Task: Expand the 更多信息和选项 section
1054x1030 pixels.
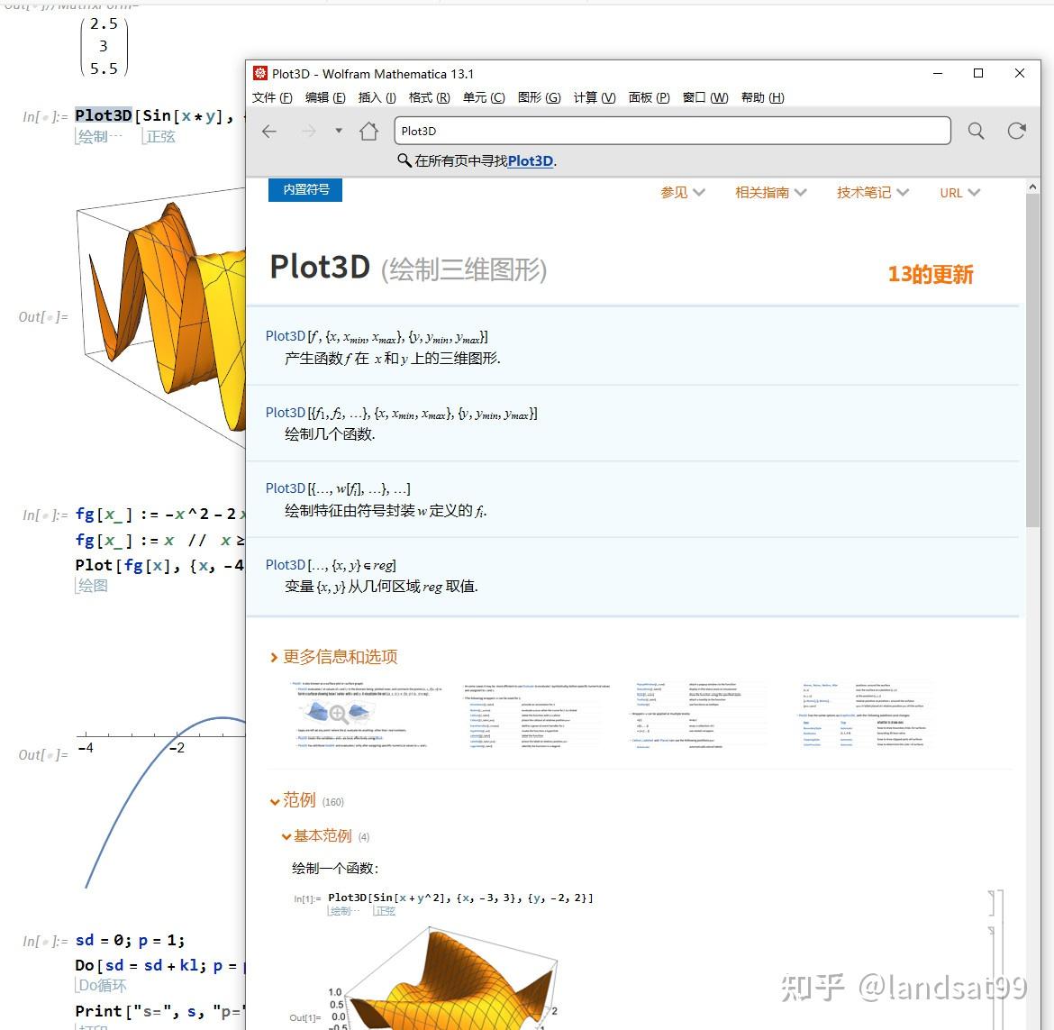Action: [x=341, y=657]
